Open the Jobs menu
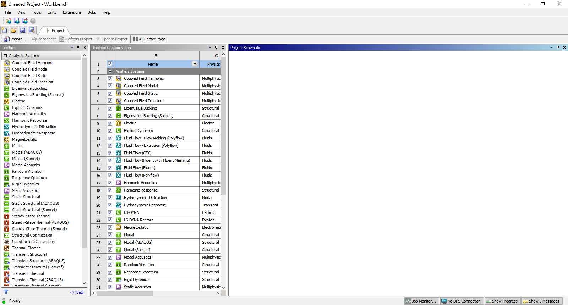568x305 pixels. pos(92,12)
